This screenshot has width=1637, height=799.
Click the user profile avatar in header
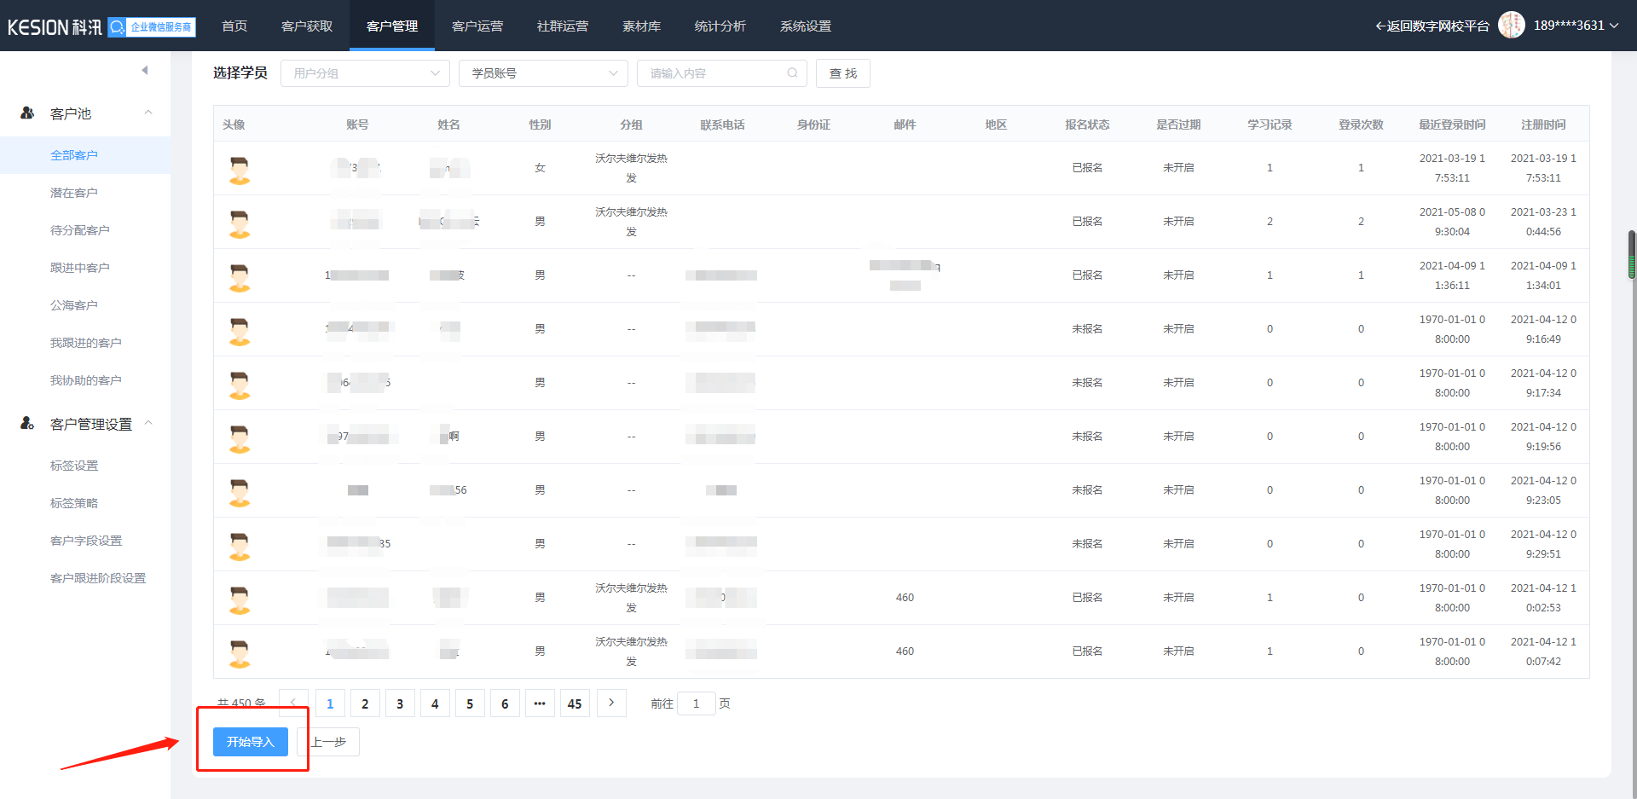(1511, 26)
